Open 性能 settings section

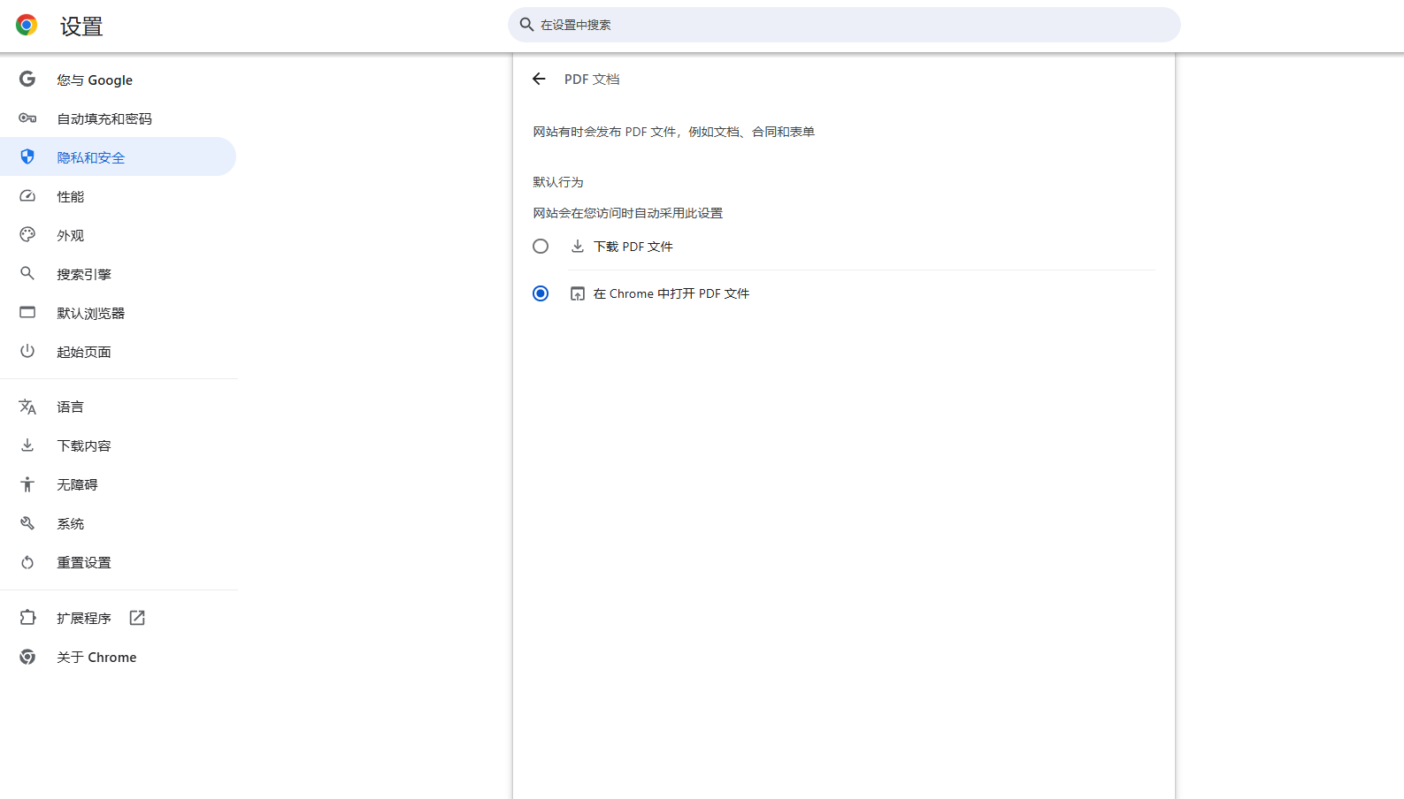pos(118,196)
